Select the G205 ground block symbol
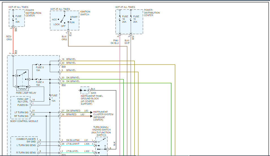The width and height of the screenshot is (270, 156). coord(84,91)
